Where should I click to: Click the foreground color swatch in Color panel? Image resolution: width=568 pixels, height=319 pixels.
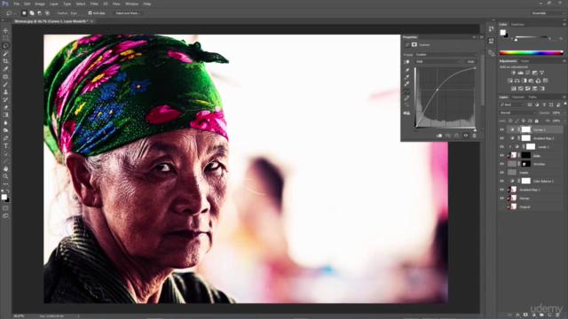click(x=503, y=33)
